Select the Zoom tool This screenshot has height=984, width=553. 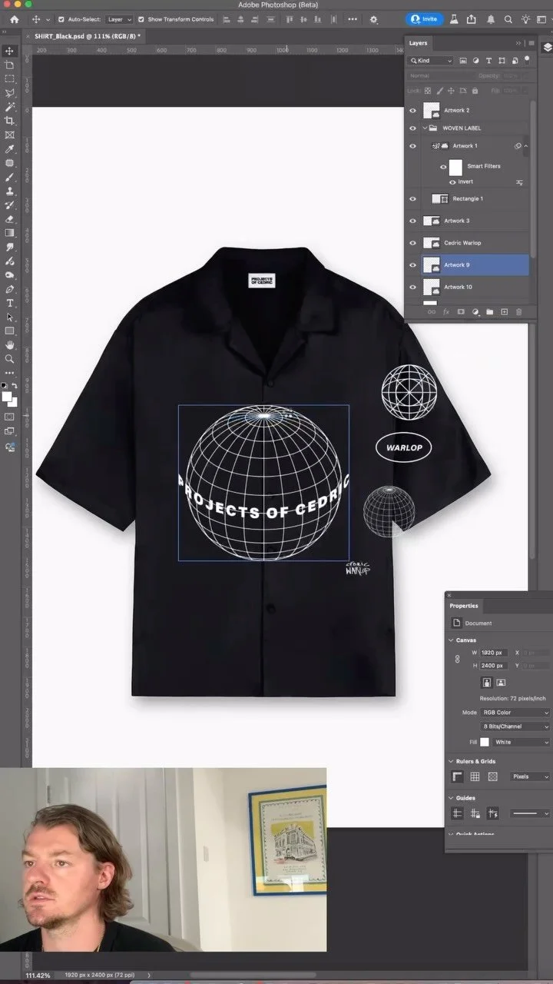(x=10, y=358)
